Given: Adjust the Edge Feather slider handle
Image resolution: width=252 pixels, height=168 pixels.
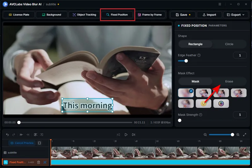Looking at the screenshot, I should pyautogui.click(x=186, y=61).
